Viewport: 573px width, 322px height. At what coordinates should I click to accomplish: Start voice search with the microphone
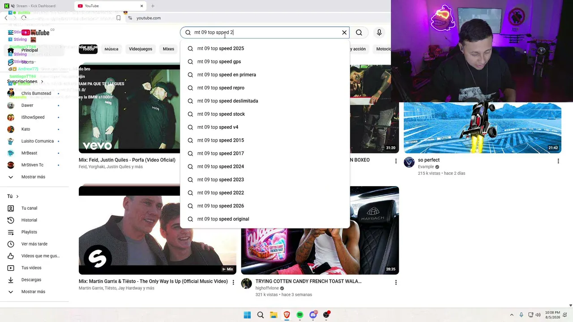click(379, 32)
